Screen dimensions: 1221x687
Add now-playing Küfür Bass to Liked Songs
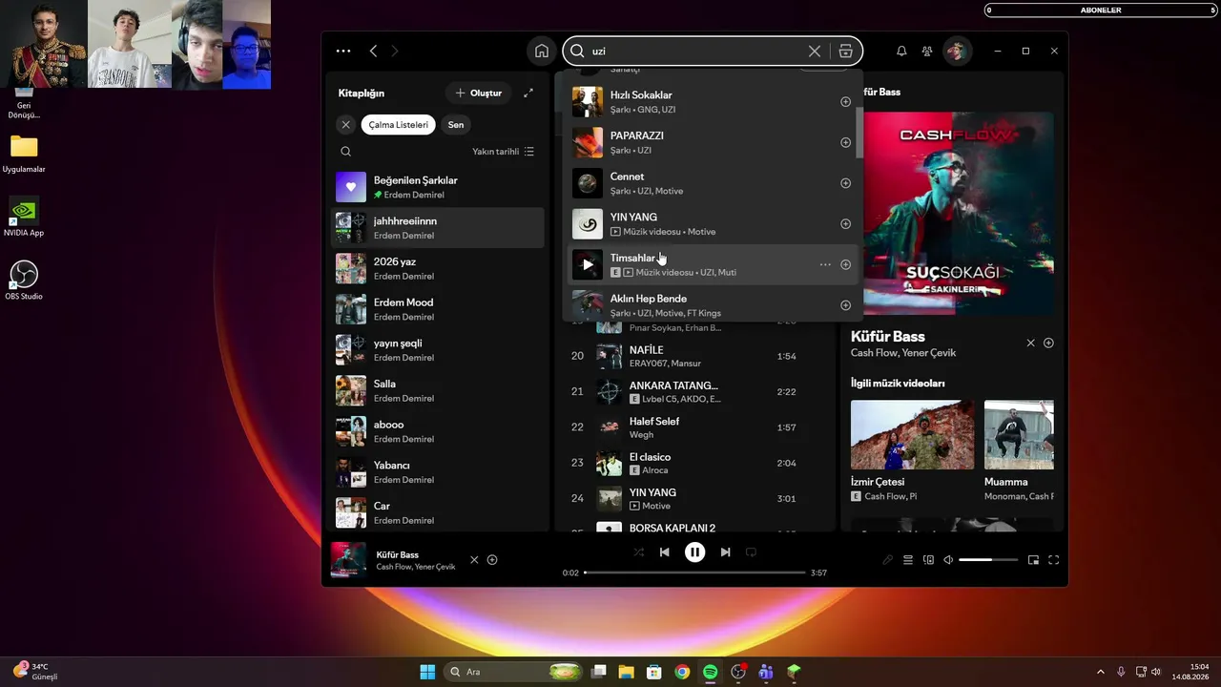[492, 560]
